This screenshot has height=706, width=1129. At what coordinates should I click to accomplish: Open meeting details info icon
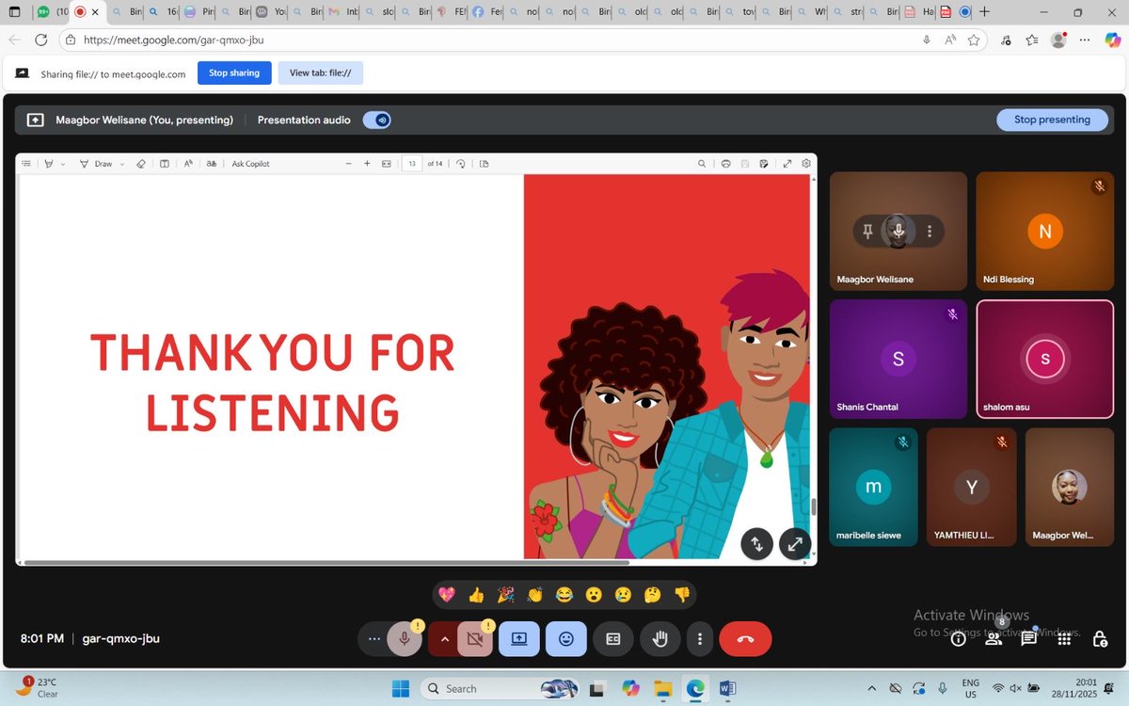tap(958, 639)
